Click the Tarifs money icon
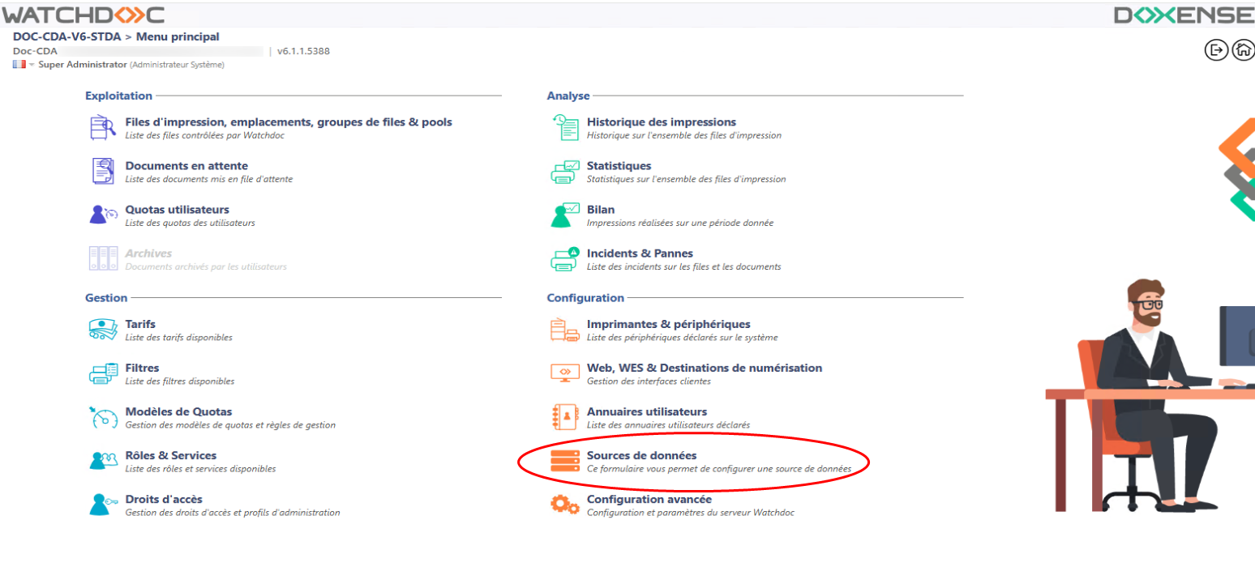This screenshot has height=588, width=1255. (103, 330)
